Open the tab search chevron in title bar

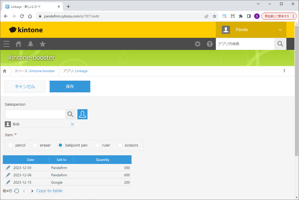pos(258,4)
